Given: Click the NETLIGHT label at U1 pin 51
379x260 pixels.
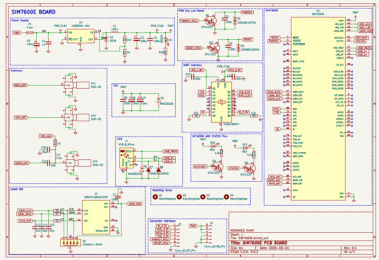Looking at the screenshot, I should click(362, 38).
